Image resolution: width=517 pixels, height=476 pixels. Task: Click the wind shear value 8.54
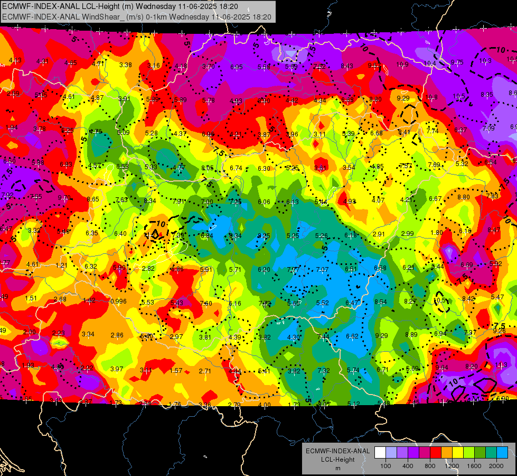[381, 301]
